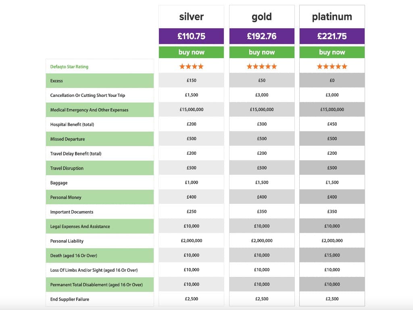413x310 pixels.
Task: Click the Excess row label
Action: pos(56,81)
